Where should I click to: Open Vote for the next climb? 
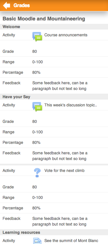tap(64, 171)
